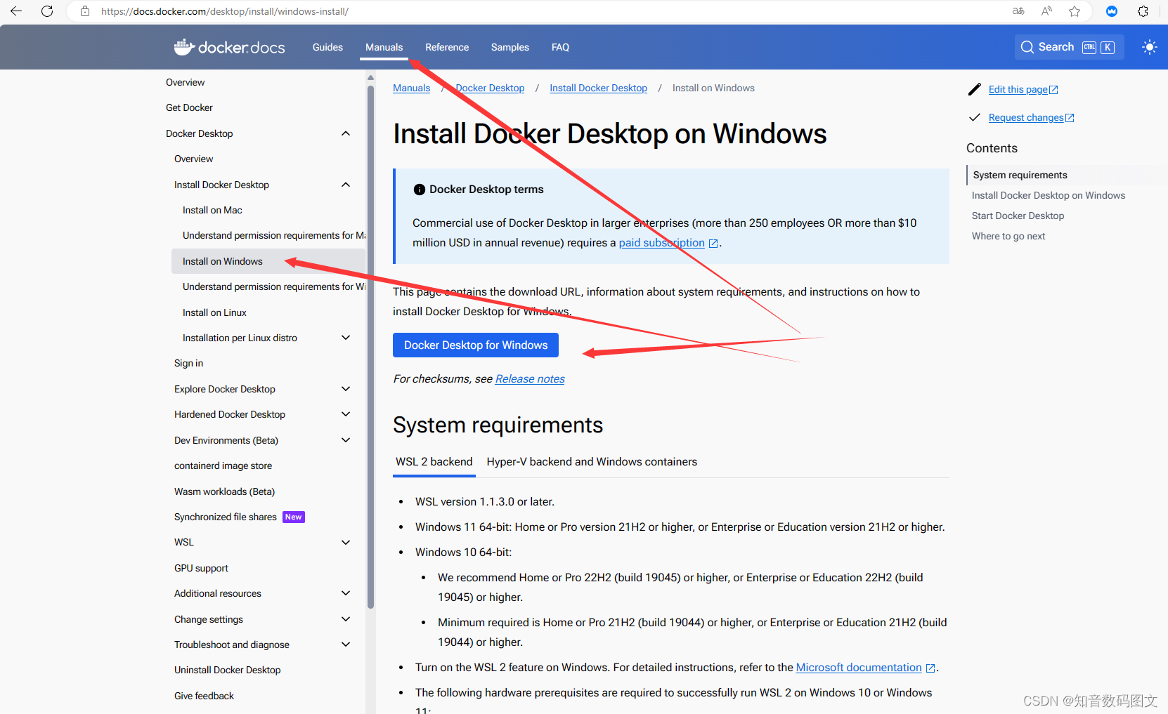Image resolution: width=1168 pixels, height=714 pixels.
Task: Collapse the Install Docker Desktop section
Action: [x=345, y=184]
